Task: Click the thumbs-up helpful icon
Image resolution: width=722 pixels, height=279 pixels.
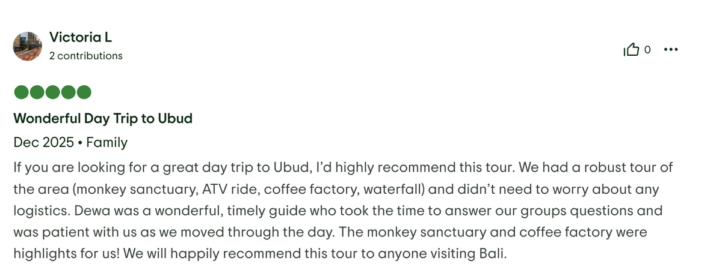Action: tap(631, 50)
